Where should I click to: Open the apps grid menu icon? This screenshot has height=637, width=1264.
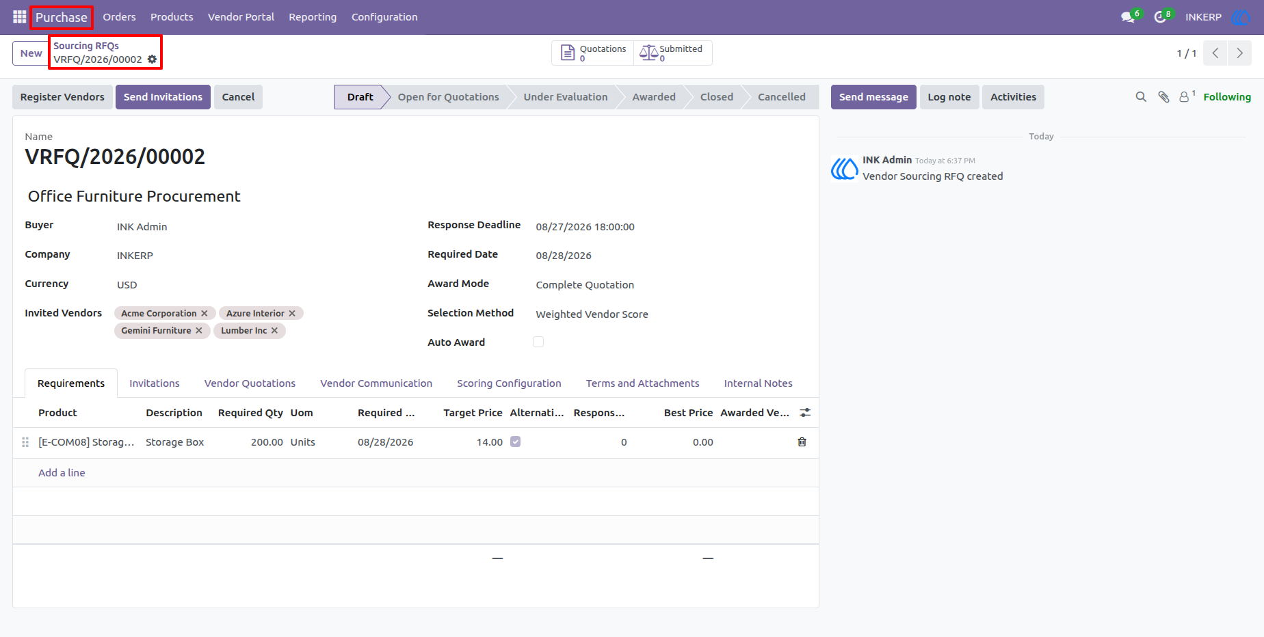click(x=19, y=17)
